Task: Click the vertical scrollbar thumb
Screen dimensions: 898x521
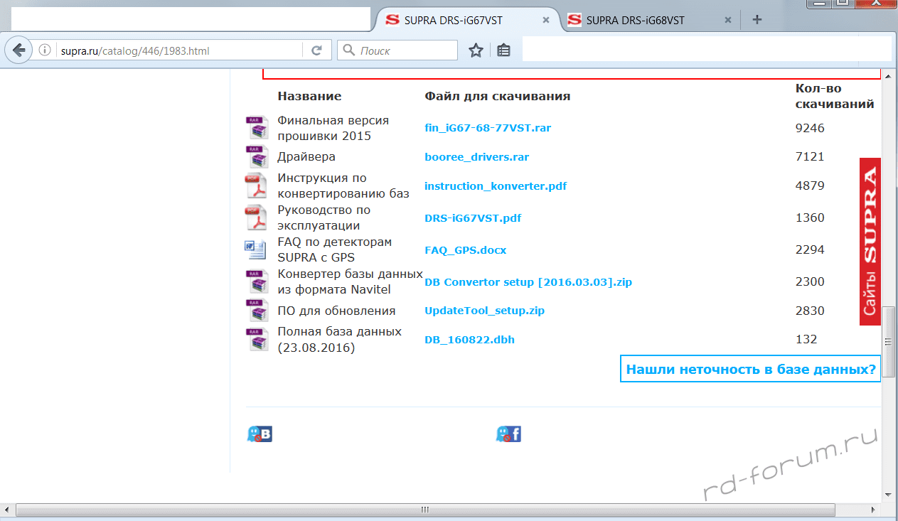Action: 888,342
